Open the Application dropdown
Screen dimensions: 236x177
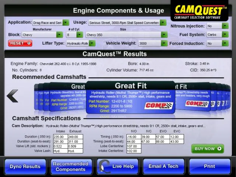click(x=51, y=22)
